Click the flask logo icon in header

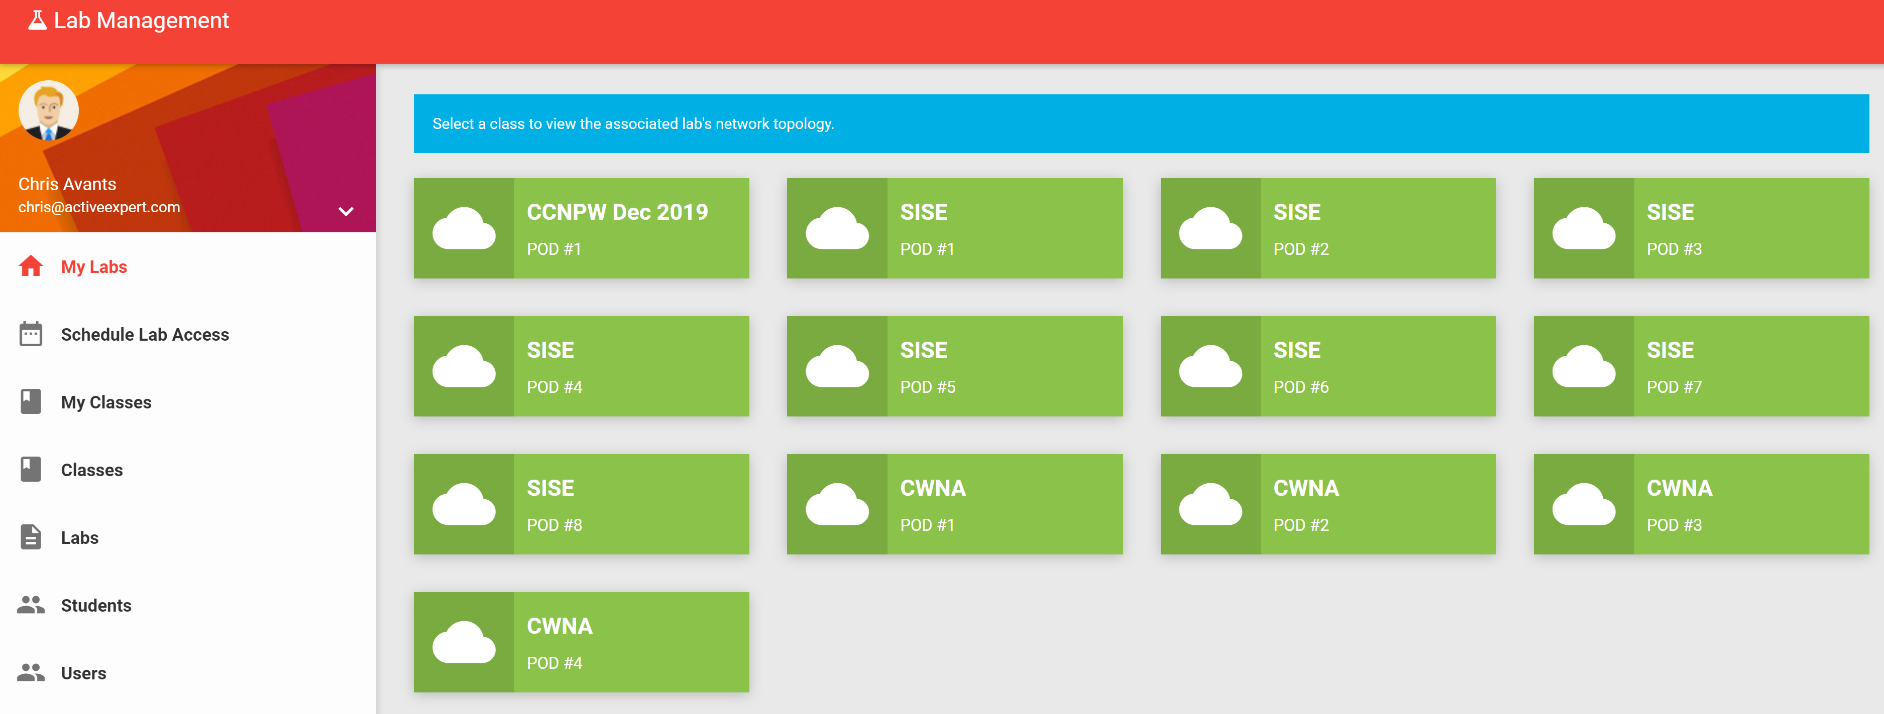tap(37, 21)
